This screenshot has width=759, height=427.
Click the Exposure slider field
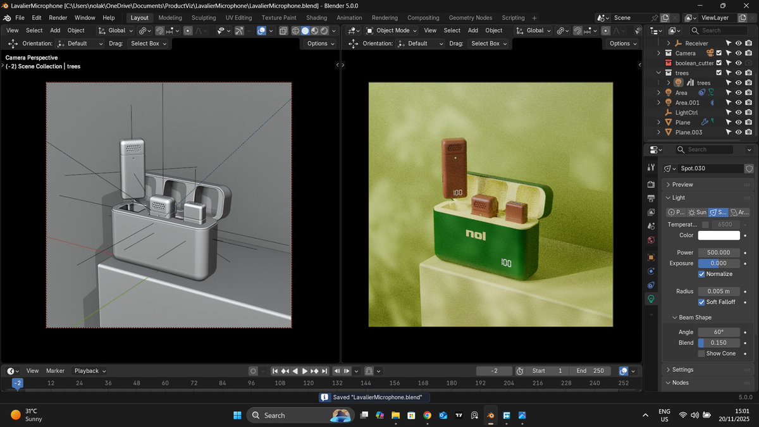tap(719, 263)
